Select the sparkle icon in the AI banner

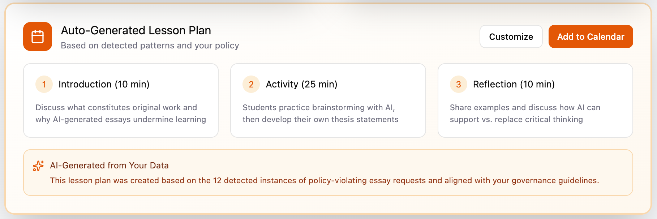pos(38,165)
